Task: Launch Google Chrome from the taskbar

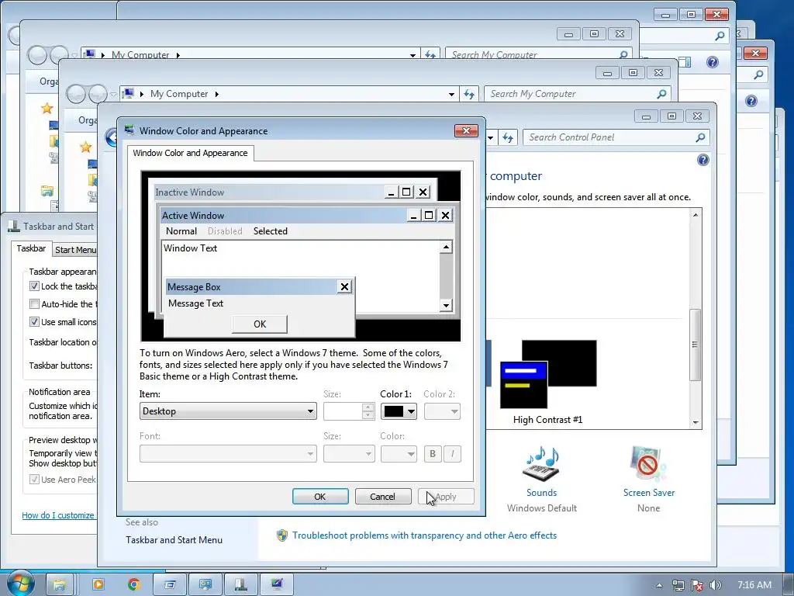Action: point(133,585)
